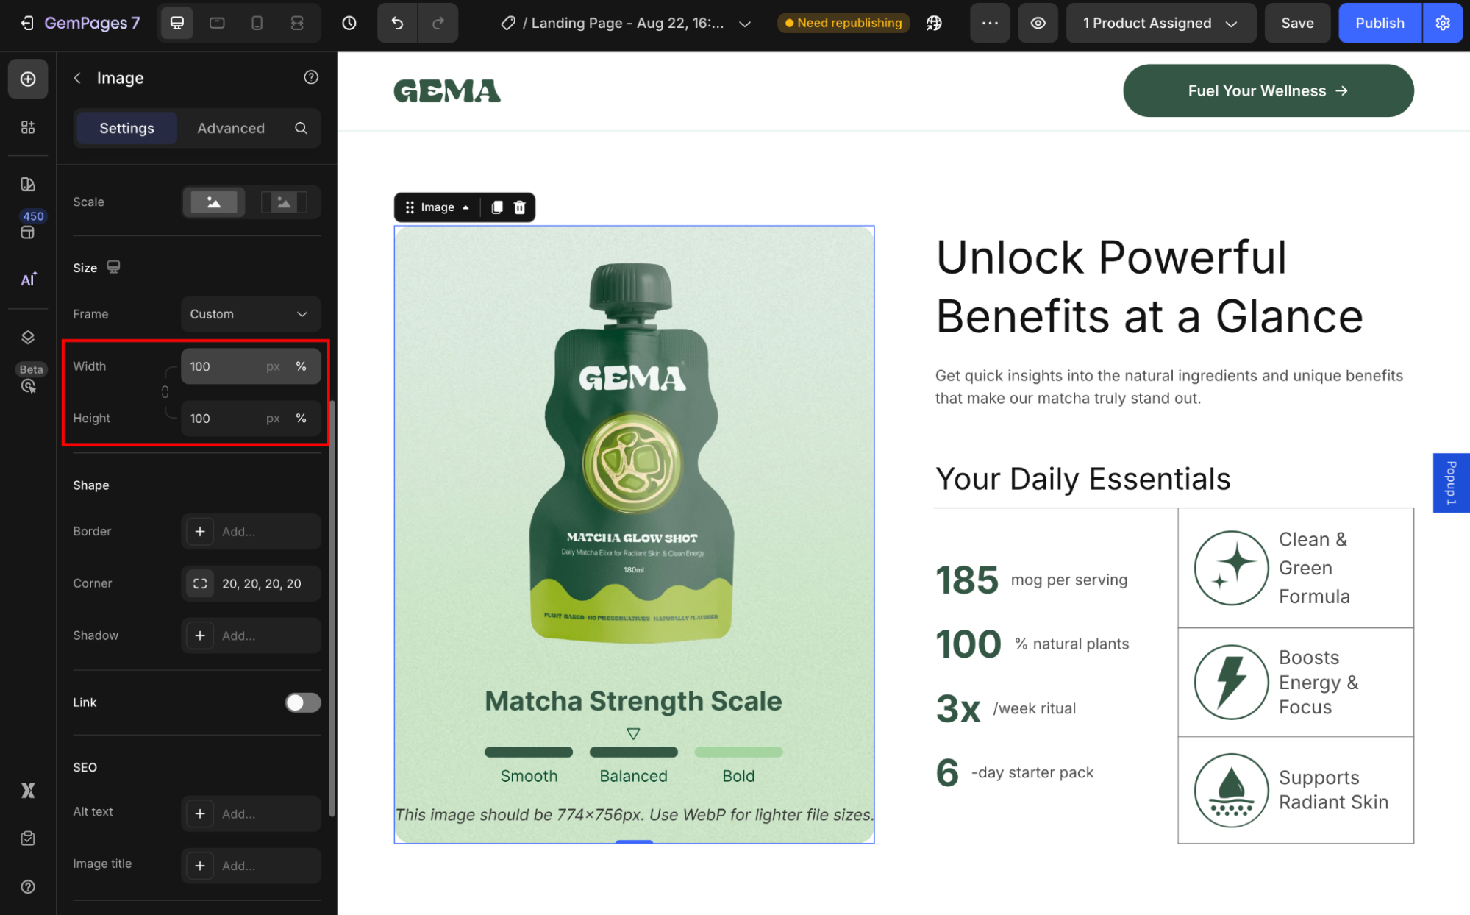This screenshot has width=1470, height=915.
Task: Open the Frame Custom dropdown
Action: point(250,314)
